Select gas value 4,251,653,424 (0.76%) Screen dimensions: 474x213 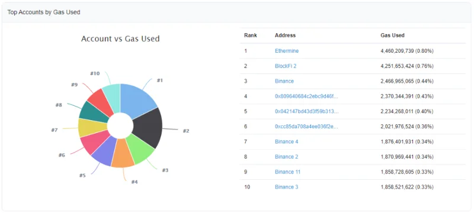tap(407, 66)
